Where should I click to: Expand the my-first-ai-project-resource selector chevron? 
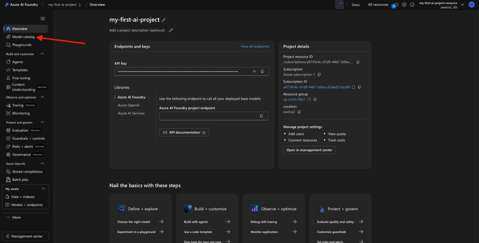pos(462,5)
